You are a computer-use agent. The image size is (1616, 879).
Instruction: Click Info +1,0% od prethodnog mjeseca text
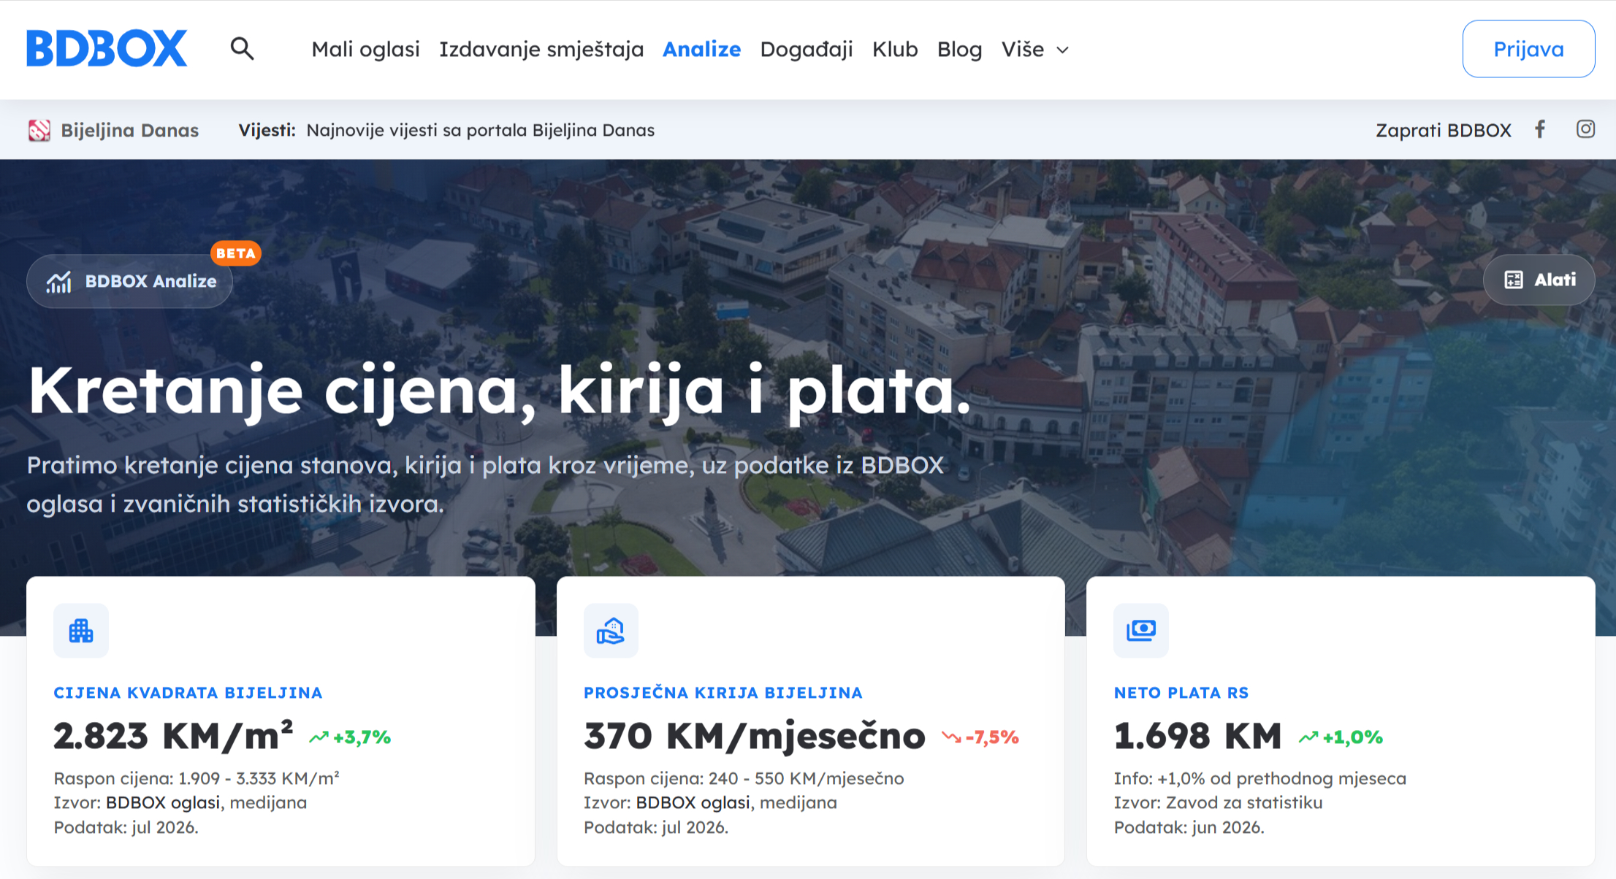[1260, 778]
